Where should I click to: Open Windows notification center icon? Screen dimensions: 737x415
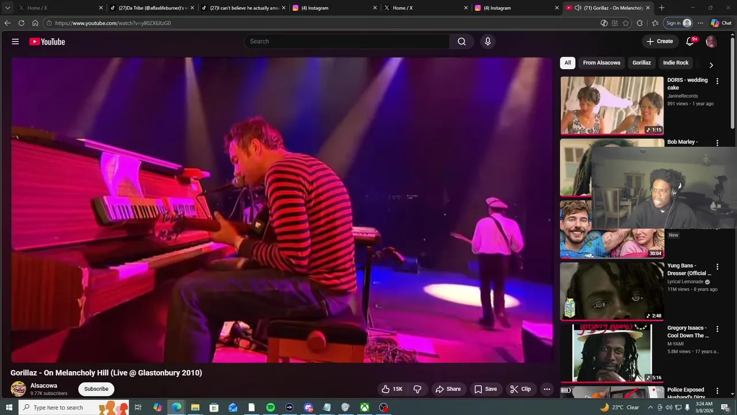pyautogui.click(x=725, y=408)
